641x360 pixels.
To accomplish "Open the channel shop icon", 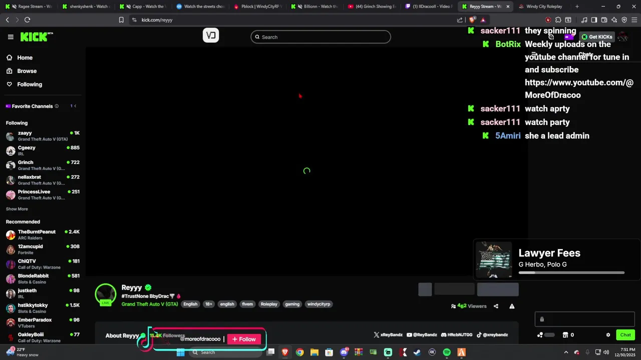I will (x=565, y=335).
